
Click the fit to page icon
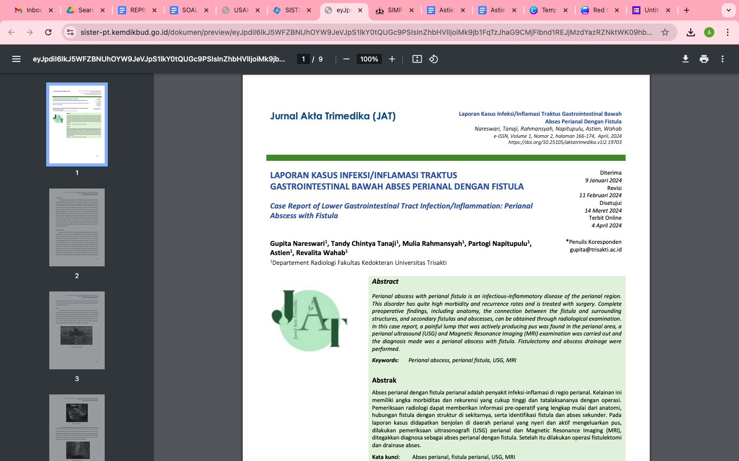pyautogui.click(x=417, y=59)
